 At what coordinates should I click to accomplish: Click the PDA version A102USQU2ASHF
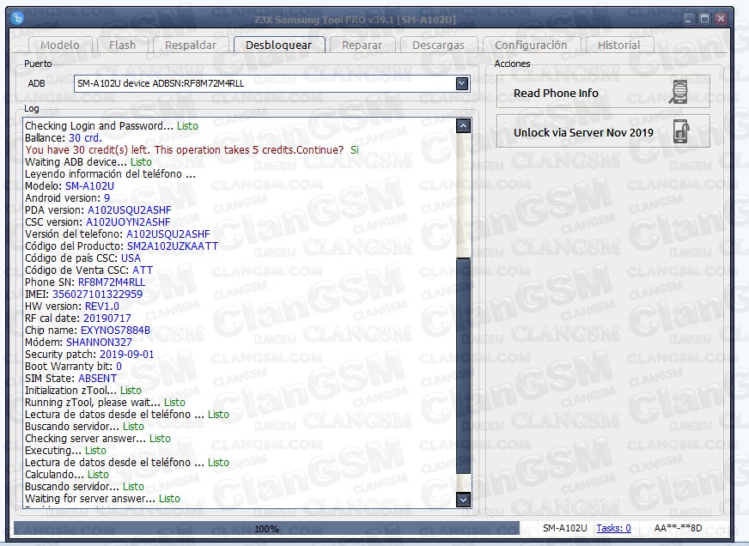click(130, 210)
